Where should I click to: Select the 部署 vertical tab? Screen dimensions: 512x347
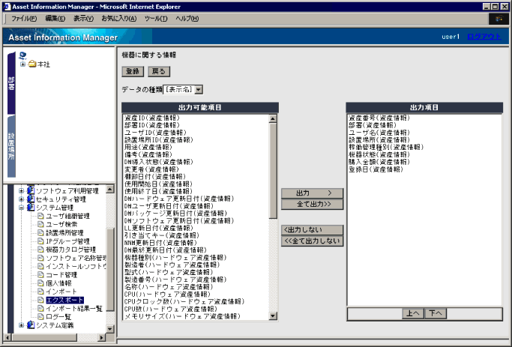point(11,83)
